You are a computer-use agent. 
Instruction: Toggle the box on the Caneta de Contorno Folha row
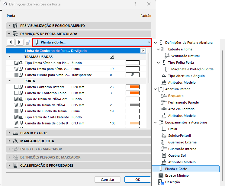(x=17, y=93)
